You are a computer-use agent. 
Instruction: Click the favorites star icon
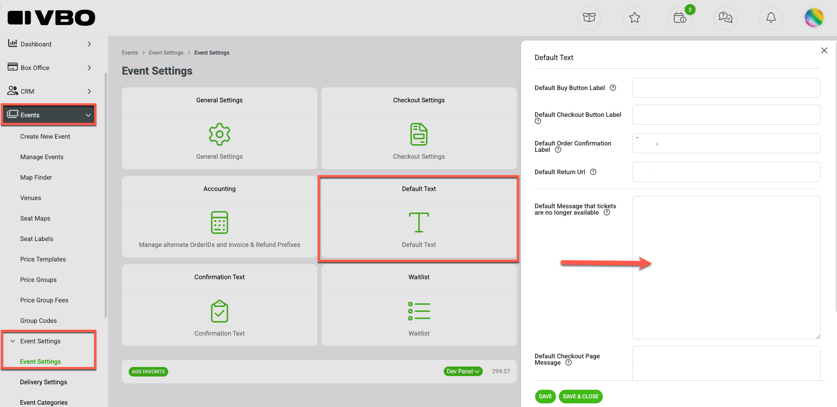coord(635,18)
